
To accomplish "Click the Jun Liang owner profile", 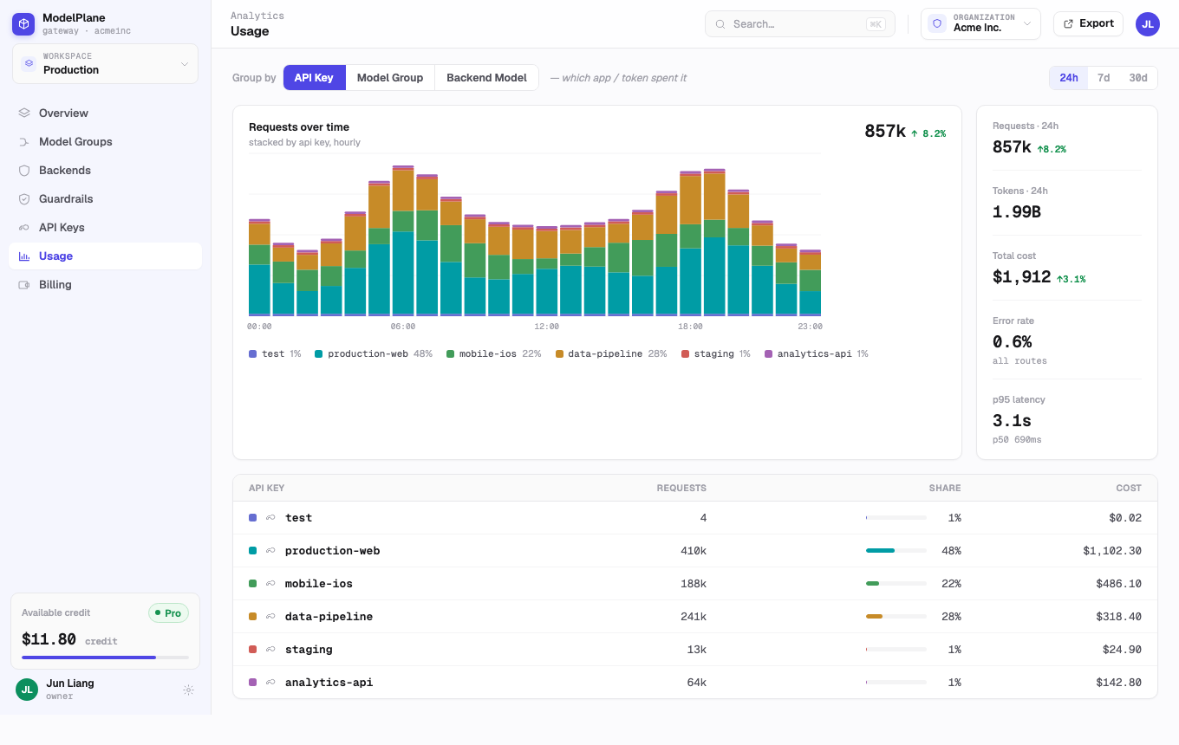I will tap(105, 690).
